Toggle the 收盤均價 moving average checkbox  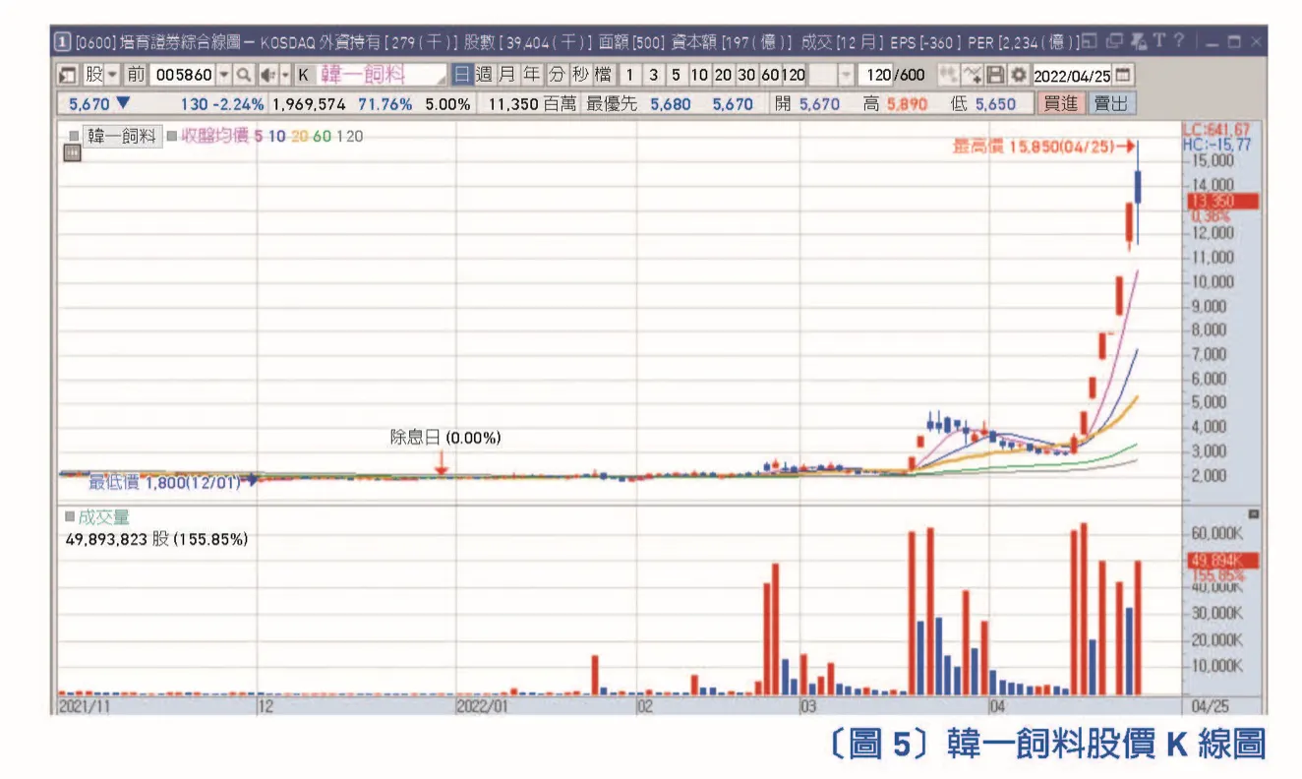point(172,137)
